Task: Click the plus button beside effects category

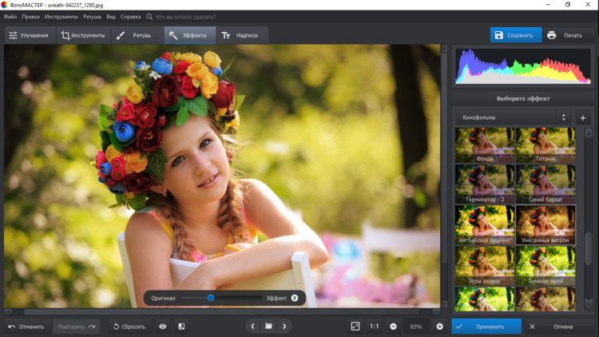Action: 582,118
